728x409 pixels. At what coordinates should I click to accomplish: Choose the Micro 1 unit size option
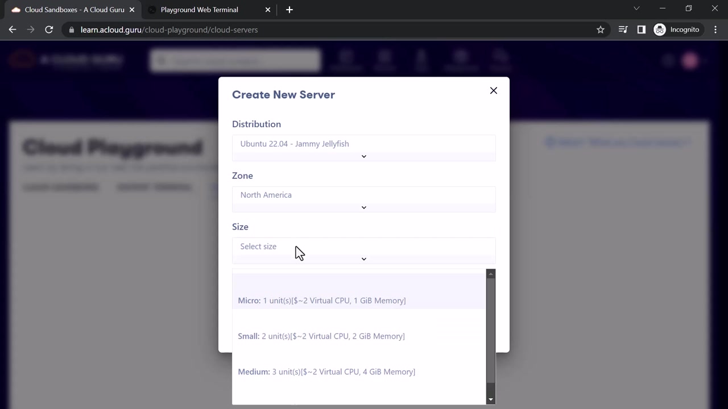tap(359, 301)
